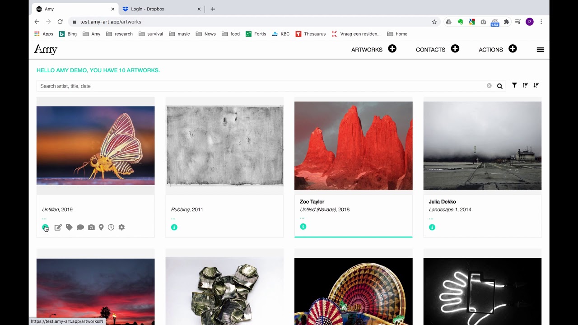Open the News bookmarks folder
The image size is (578, 325).
[205, 34]
